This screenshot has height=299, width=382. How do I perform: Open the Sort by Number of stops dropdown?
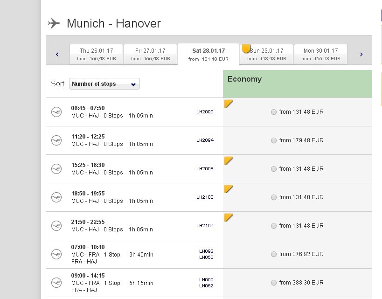coord(104,84)
